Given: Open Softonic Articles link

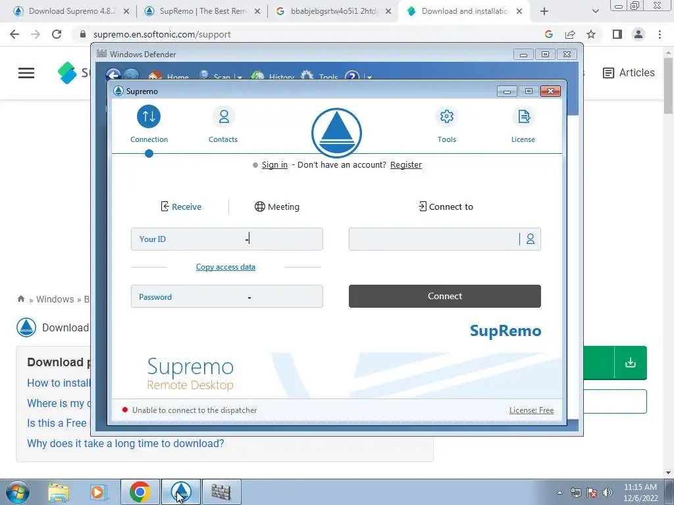Looking at the screenshot, I should [x=629, y=72].
